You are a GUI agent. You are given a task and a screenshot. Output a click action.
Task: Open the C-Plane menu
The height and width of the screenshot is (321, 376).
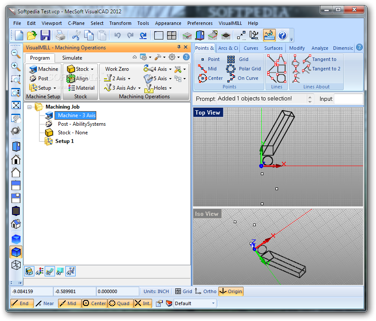[x=76, y=23]
